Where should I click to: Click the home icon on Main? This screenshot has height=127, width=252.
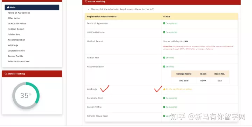(8, 7)
